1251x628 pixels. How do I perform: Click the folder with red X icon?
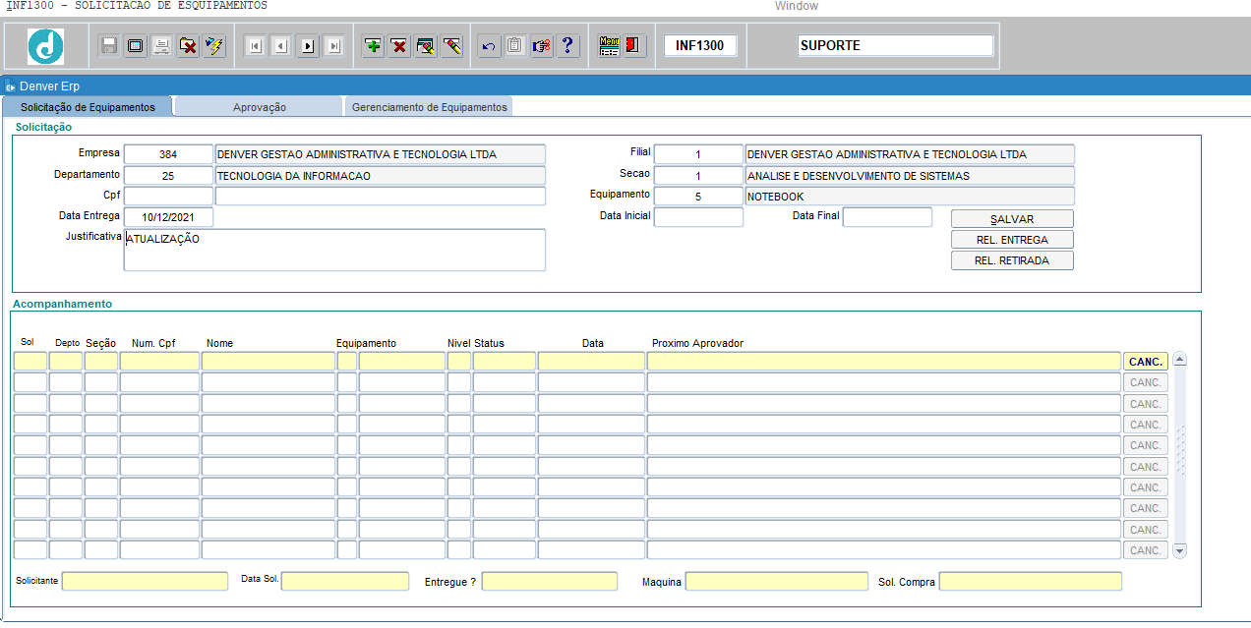click(x=189, y=45)
